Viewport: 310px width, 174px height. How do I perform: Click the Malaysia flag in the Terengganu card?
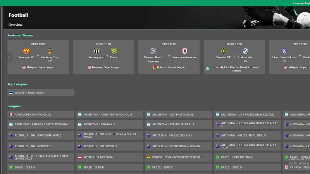point(89,67)
